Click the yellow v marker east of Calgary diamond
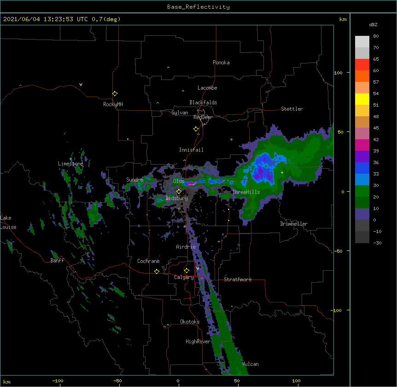This screenshot has width=397, height=387. coord(198,268)
